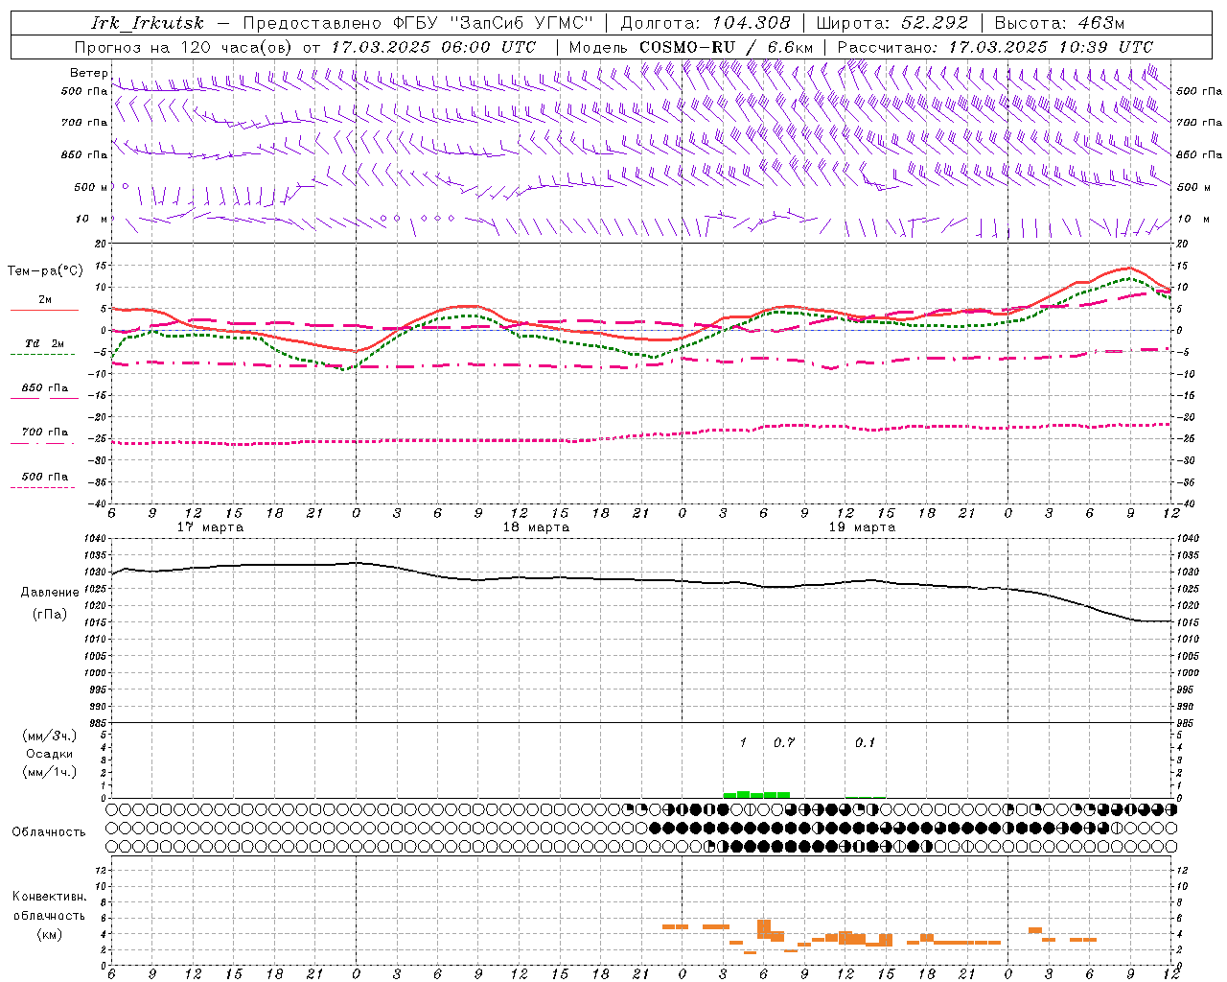Click the 19 марта date label
This screenshot has height=982, width=1227.
point(862,527)
